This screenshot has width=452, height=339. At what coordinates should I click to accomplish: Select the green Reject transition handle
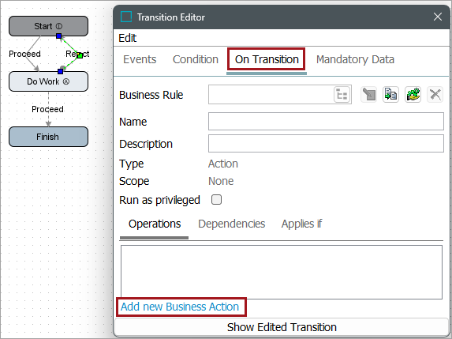point(80,55)
